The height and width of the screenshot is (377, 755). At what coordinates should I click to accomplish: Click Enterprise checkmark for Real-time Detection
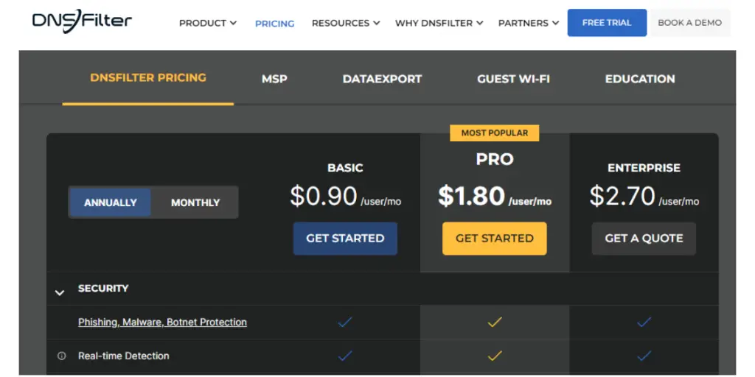[644, 356]
